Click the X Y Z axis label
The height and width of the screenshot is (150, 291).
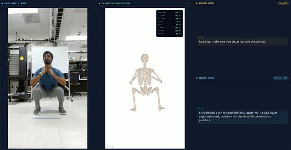pyautogui.click(x=110, y=147)
